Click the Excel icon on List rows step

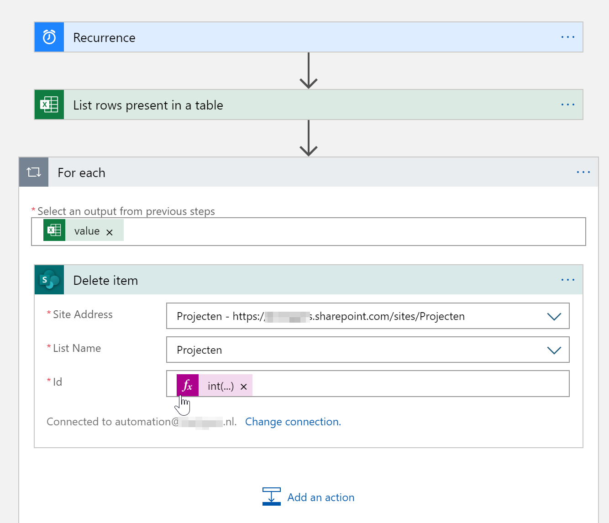click(49, 105)
